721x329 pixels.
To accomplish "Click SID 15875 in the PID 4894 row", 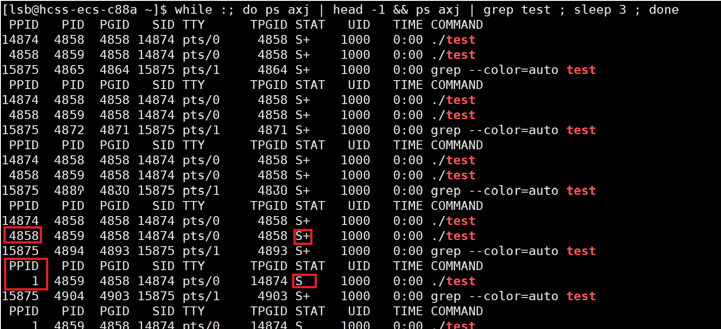I will 156,251.
